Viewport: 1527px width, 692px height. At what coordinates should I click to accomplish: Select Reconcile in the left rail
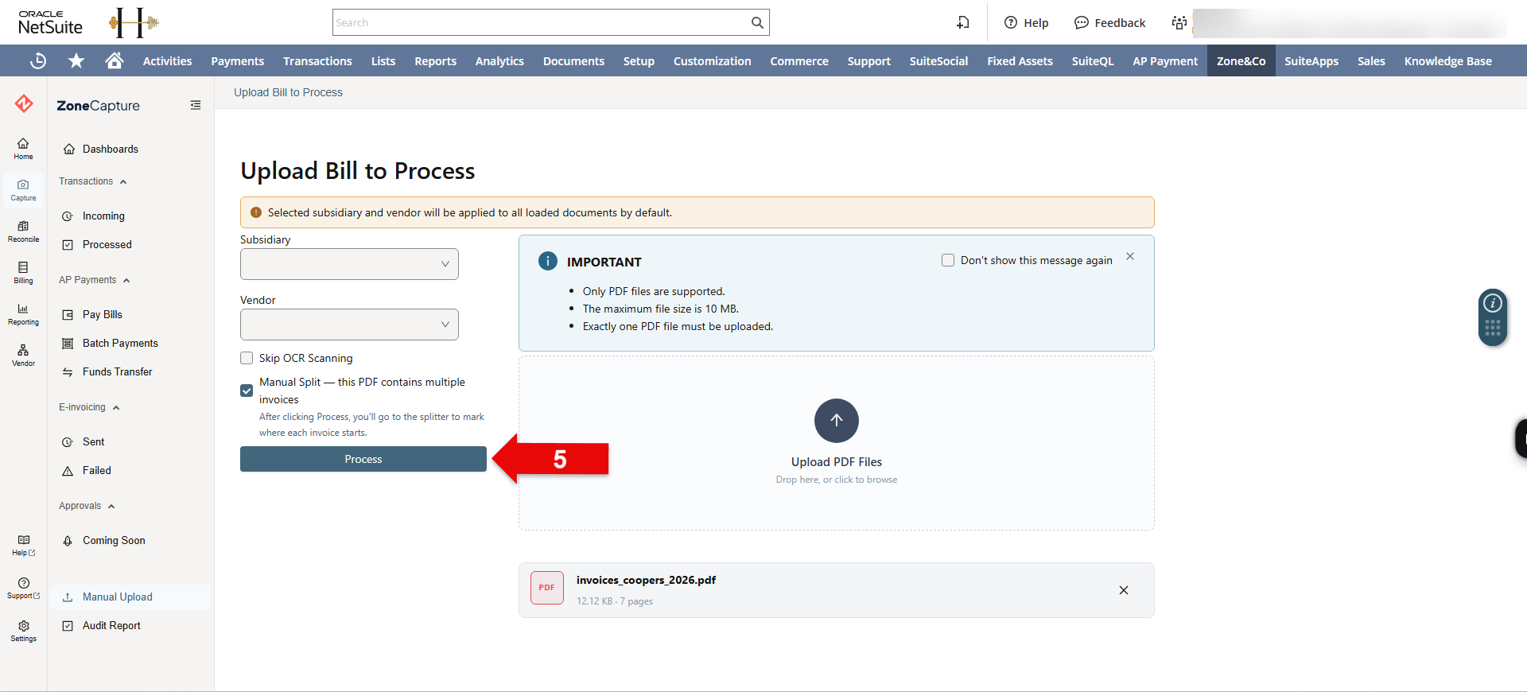click(23, 231)
